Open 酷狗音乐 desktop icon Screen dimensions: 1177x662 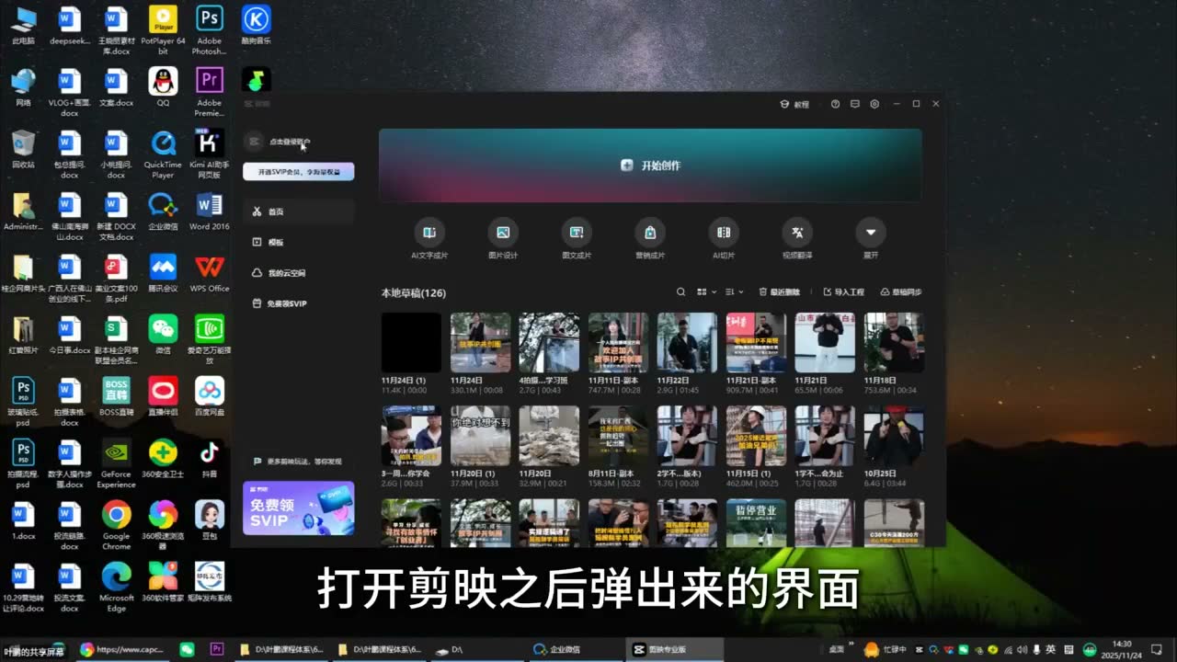point(256,25)
